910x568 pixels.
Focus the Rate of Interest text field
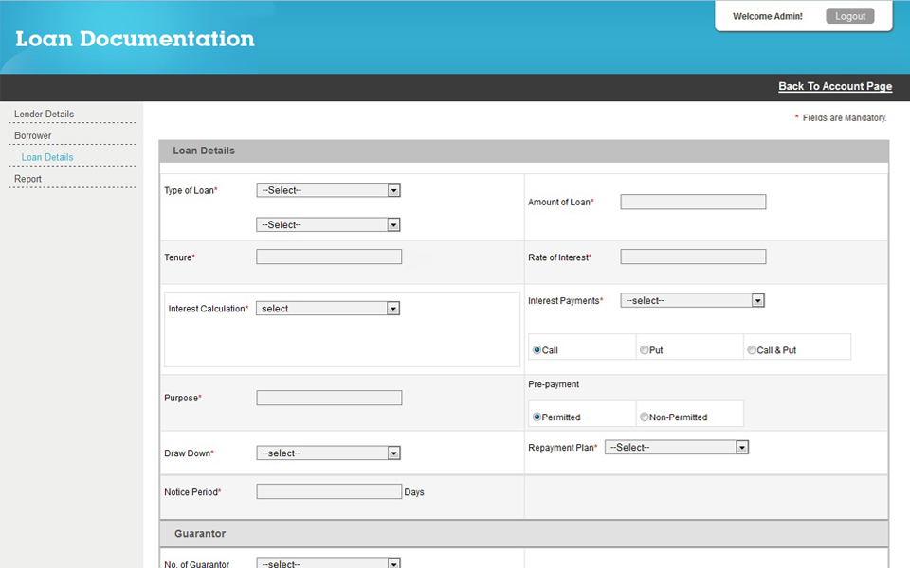tap(693, 257)
